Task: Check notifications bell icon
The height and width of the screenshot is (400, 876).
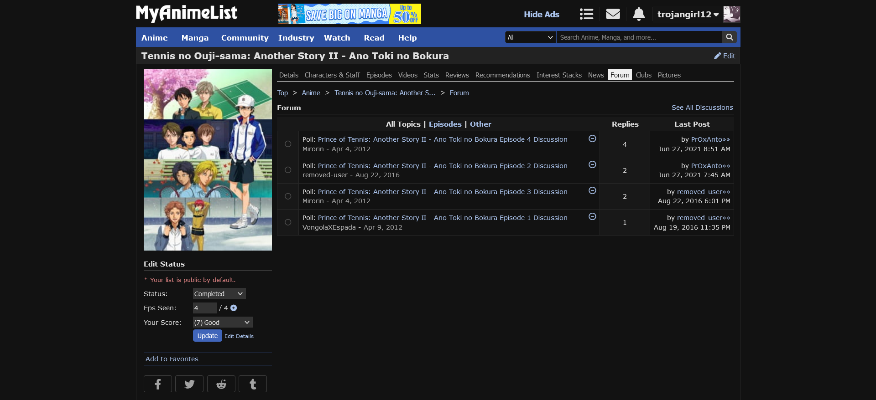Action: point(639,14)
